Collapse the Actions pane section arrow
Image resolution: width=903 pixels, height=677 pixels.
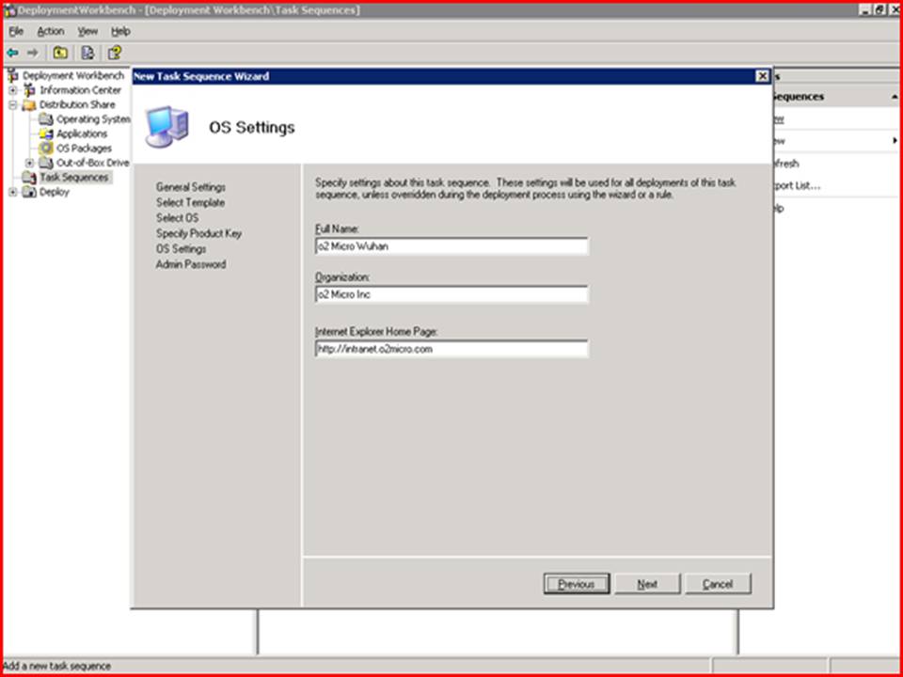895,97
